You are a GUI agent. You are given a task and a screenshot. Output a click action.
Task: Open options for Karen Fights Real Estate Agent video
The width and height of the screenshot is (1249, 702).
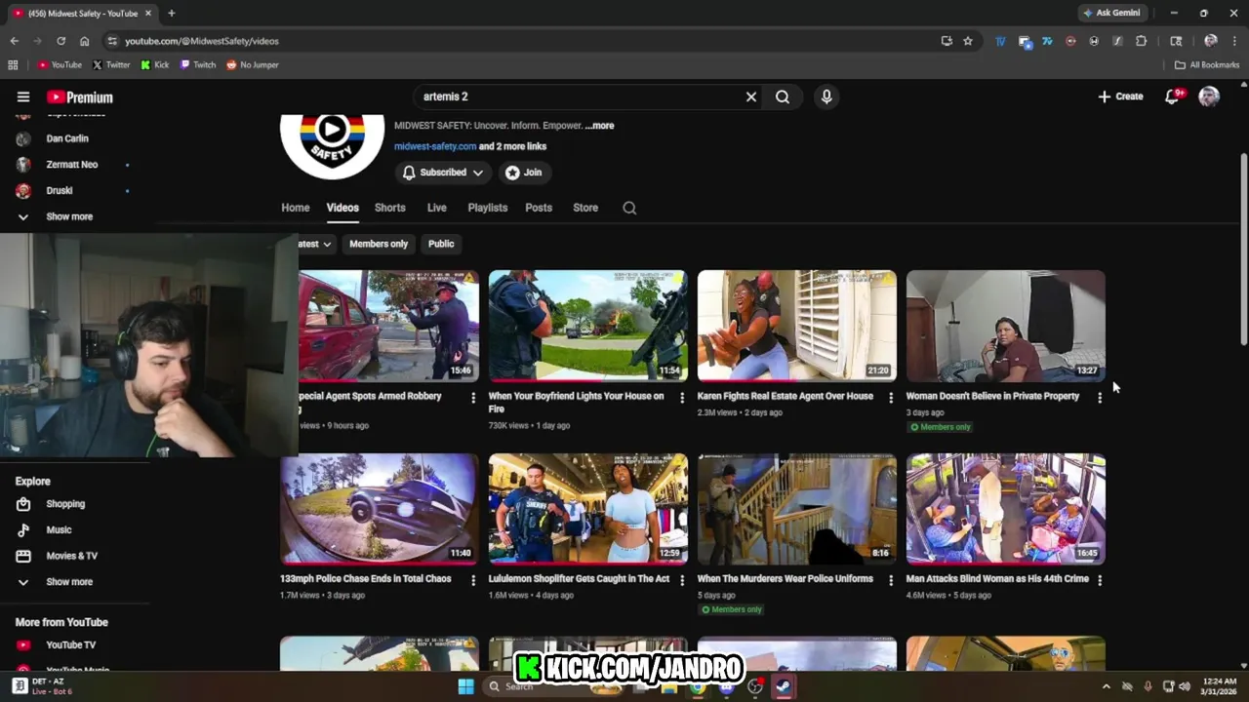(x=890, y=398)
